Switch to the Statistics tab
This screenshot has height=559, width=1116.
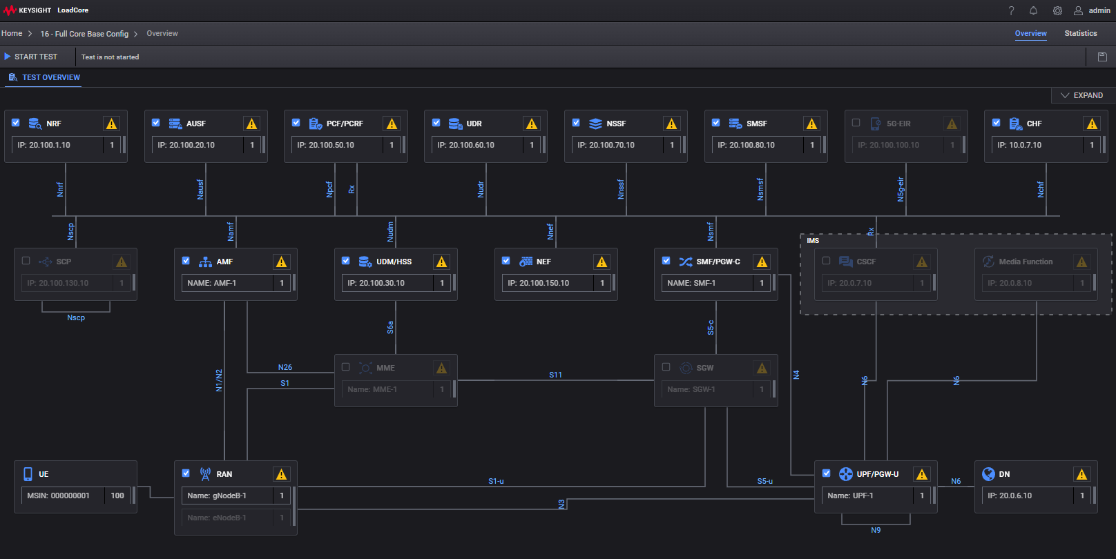1080,33
